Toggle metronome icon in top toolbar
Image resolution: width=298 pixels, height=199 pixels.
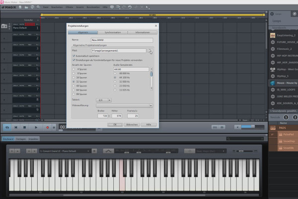click(x=112, y=7)
